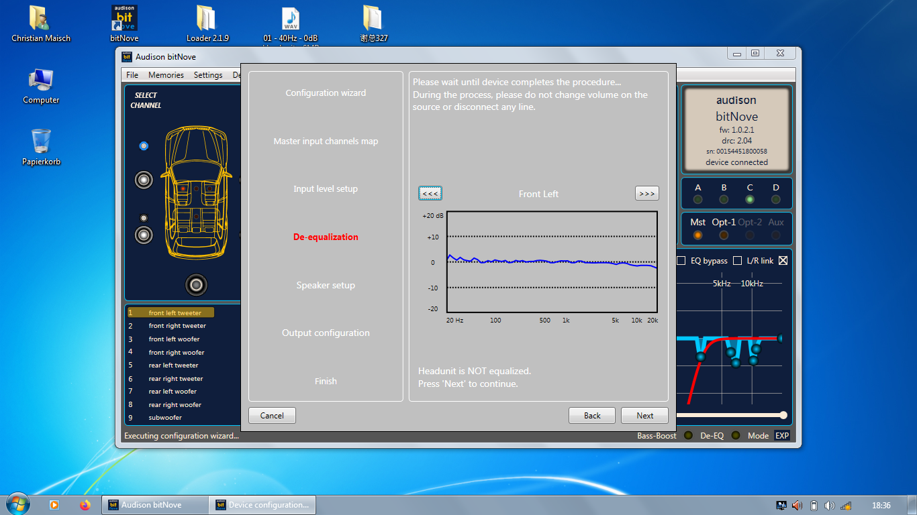This screenshot has width=917, height=515.
Task: Open the Papierkorb recycle bin icon
Action: [41, 141]
